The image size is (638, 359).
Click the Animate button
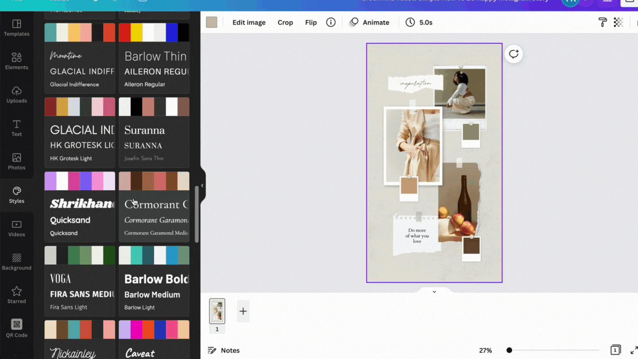point(370,22)
